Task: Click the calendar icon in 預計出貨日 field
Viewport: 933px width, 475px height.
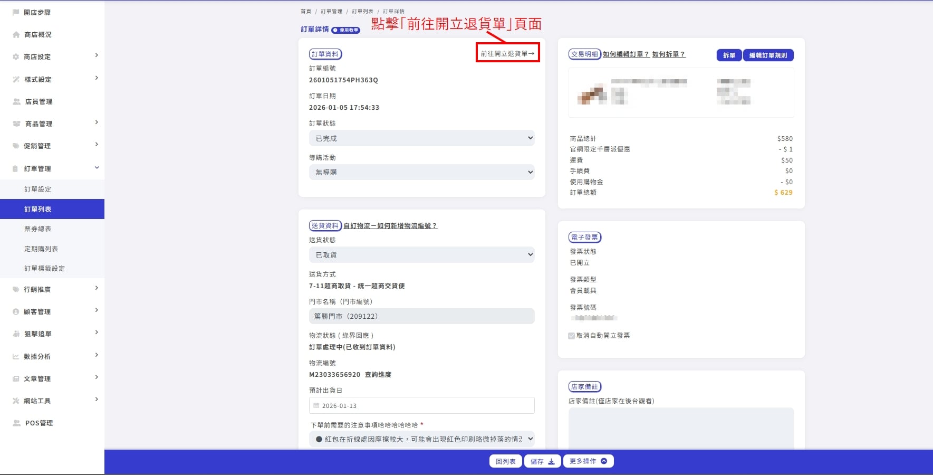Action: click(316, 405)
